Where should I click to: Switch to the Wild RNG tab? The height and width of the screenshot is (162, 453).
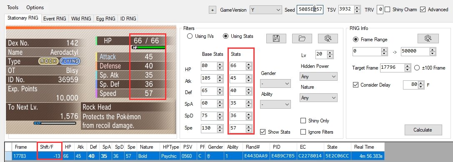click(81, 19)
